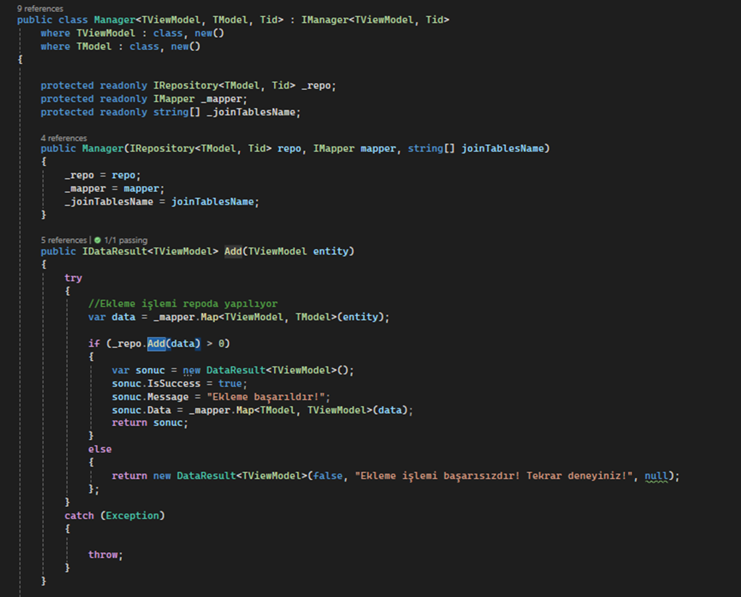Click the mapper parameter in constructor signature
This screenshot has height=597, width=741.
378,148
